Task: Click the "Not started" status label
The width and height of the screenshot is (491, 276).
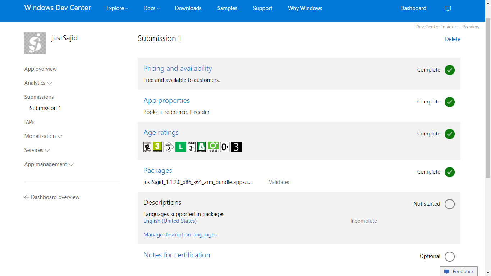Action: (427, 204)
